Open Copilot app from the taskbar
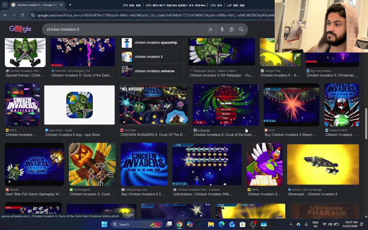Viewport: 368px width, 230px height. point(190,224)
